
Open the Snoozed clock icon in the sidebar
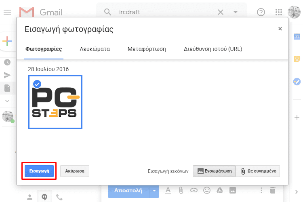click(7, 62)
